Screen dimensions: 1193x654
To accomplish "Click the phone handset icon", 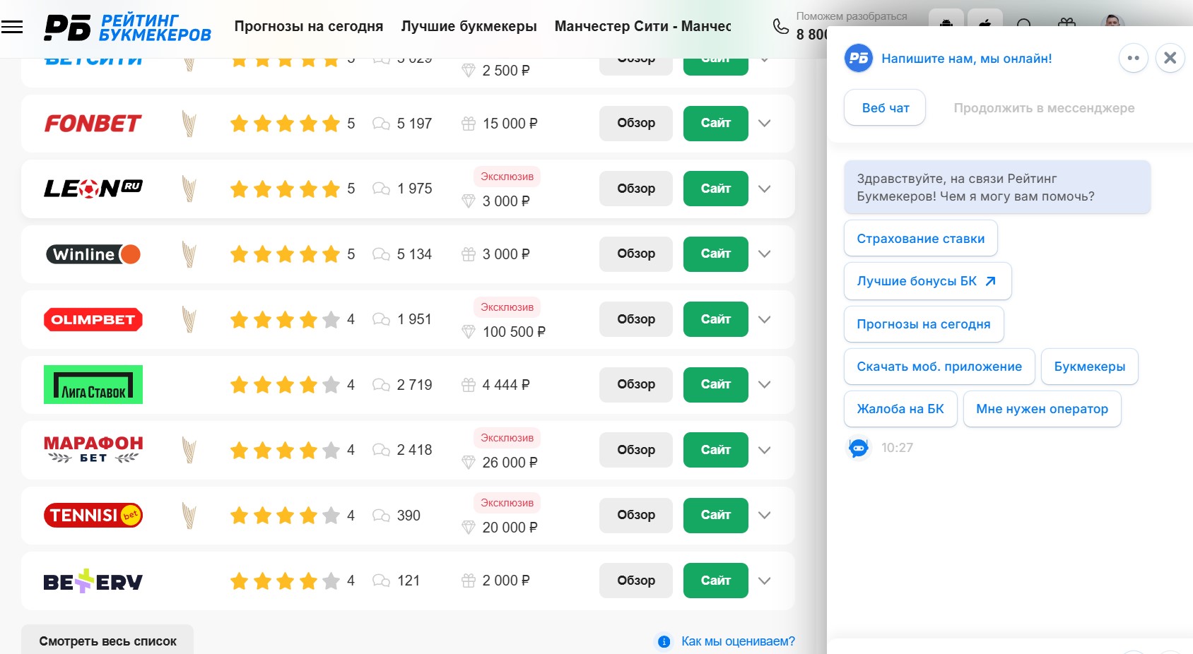I will (x=780, y=27).
